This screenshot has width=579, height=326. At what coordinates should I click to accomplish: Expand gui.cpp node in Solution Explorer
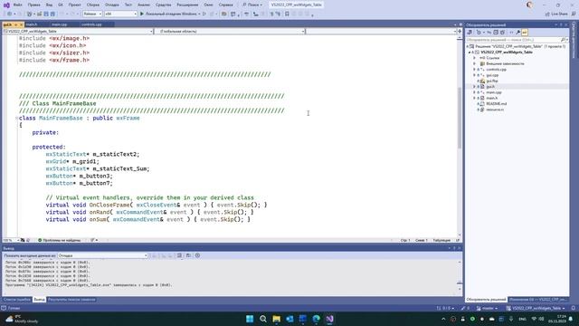[x=474, y=75]
